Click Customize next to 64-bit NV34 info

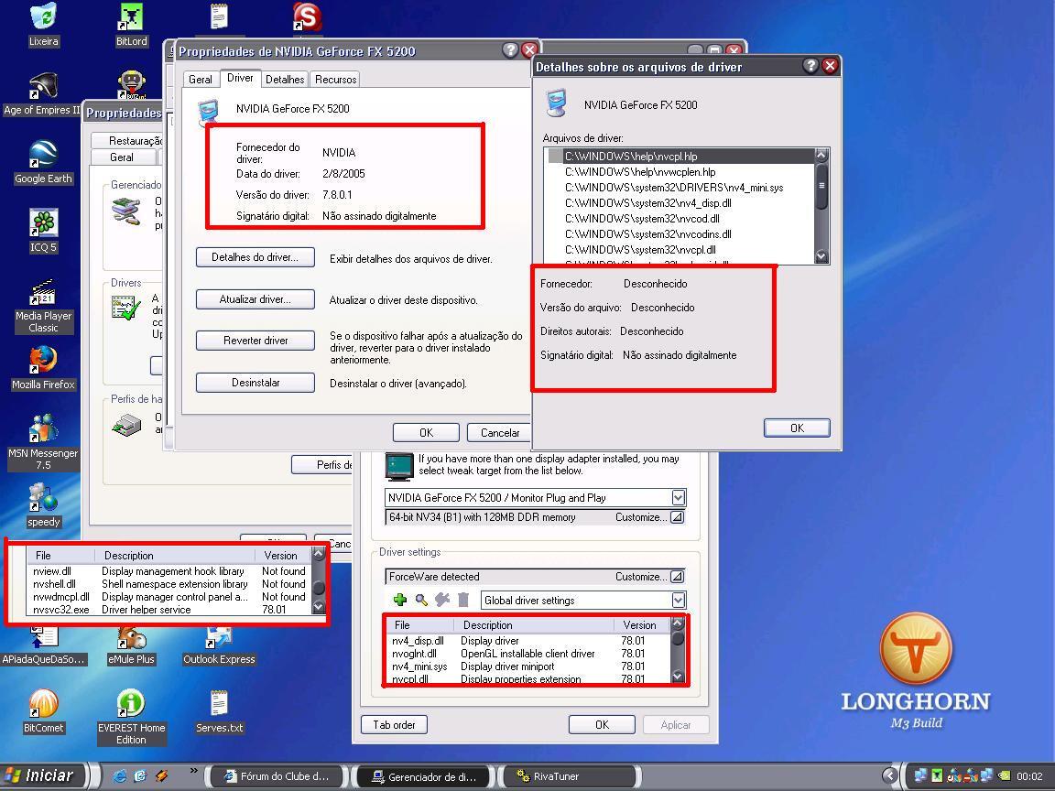pyautogui.click(x=648, y=517)
